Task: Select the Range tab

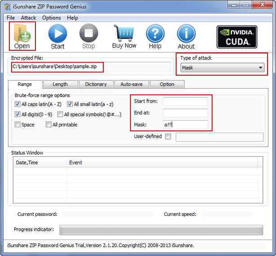Action: 25,84
